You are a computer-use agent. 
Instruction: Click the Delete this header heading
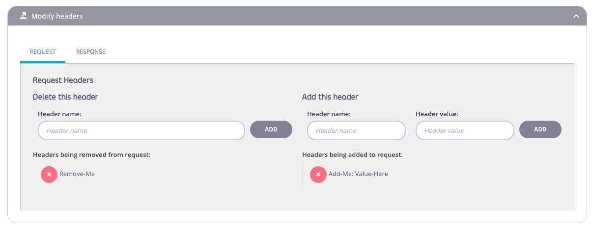pos(65,97)
